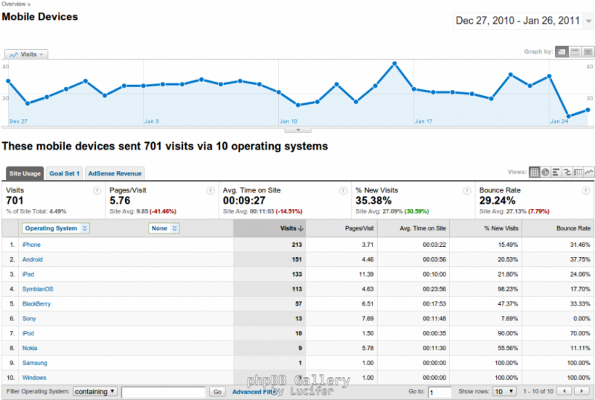Open help for Visits metric
595x400 pixels.
pyautogui.click(x=97, y=190)
